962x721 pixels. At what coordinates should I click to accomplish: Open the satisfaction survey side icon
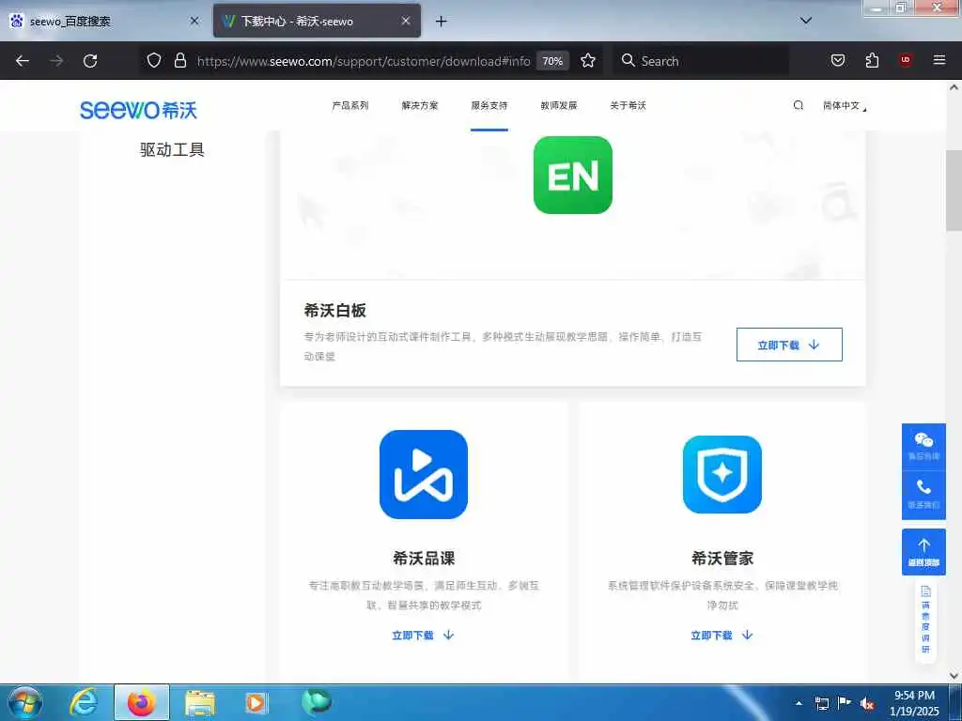[925, 621]
